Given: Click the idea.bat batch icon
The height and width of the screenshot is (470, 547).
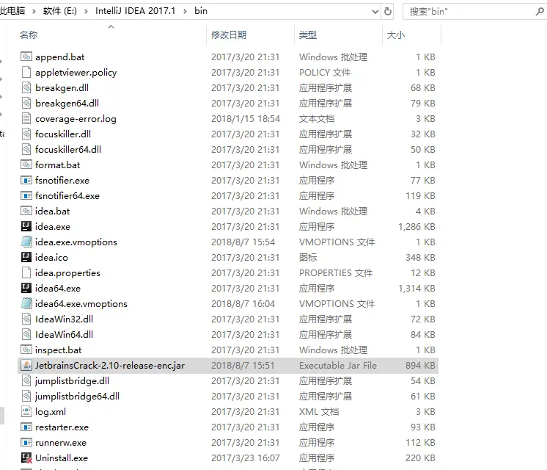Looking at the screenshot, I should (26, 211).
